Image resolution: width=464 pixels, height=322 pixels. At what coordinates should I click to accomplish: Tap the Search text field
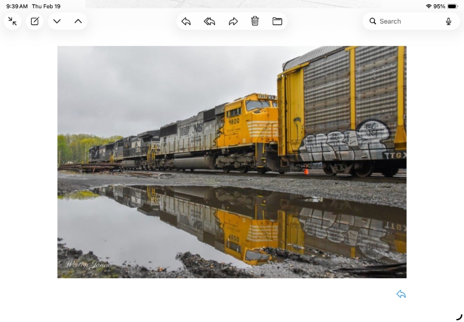click(410, 21)
